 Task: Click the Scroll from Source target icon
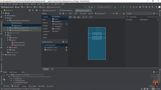[x=30, y=10]
